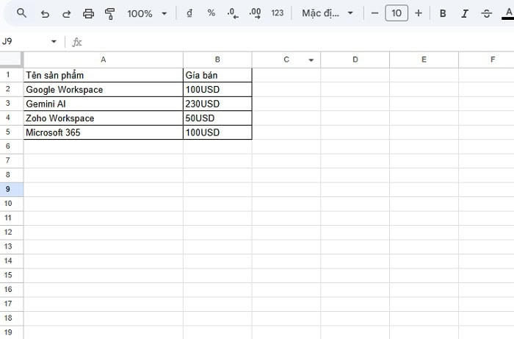The image size is (514, 339).
Task: Redo the last undone action
Action: click(x=67, y=13)
